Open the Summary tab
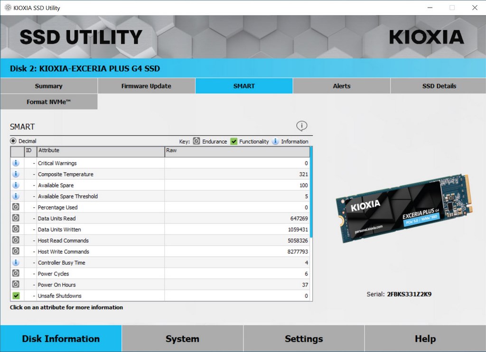The width and height of the screenshot is (486, 352). tap(48, 86)
